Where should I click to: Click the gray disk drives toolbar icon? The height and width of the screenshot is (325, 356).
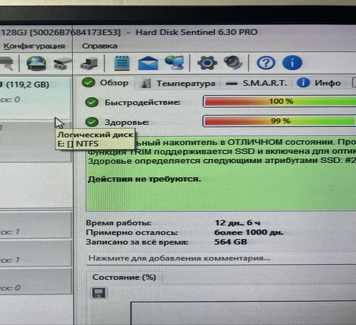pyautogui.click(x=63, y=63)
